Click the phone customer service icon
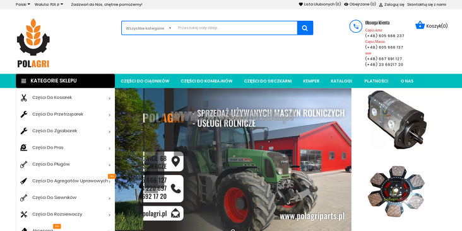The image size is (462, 231). pos(355,26)
